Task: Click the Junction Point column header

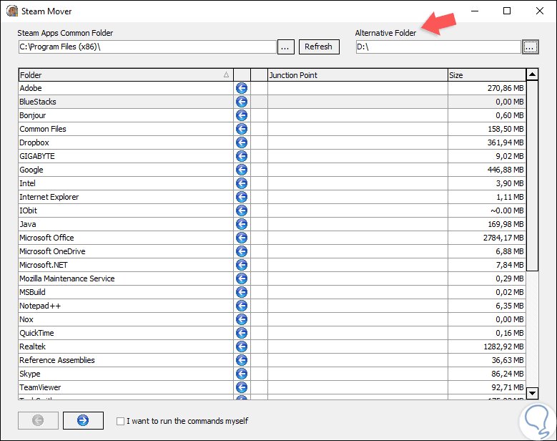Action: (358, 75)
